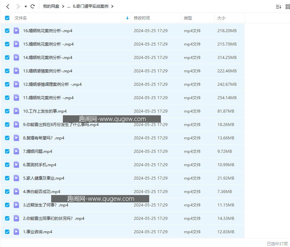The width and height of the screenshot is (290, 247).
Task: Uncheck 14.婚姻桃花案例分析 file checkbox
Action: click(7, 57)
